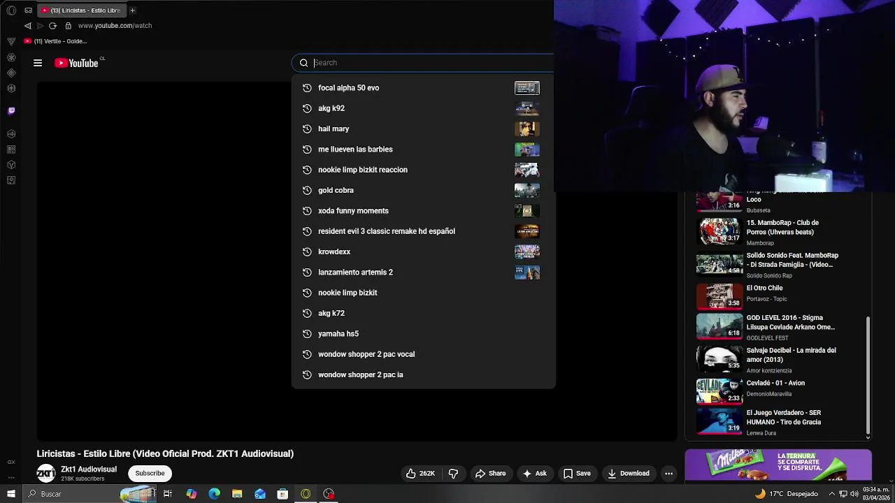Open Microsoft Store from the taskbar

pos(282,494)
